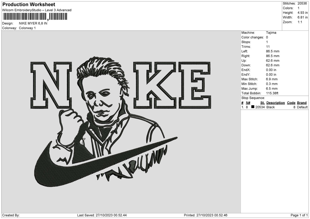This screenshot has height=219, width=310.
Task: Click the 'Page 1 of 1' footer text
Action: click(299, 215)
